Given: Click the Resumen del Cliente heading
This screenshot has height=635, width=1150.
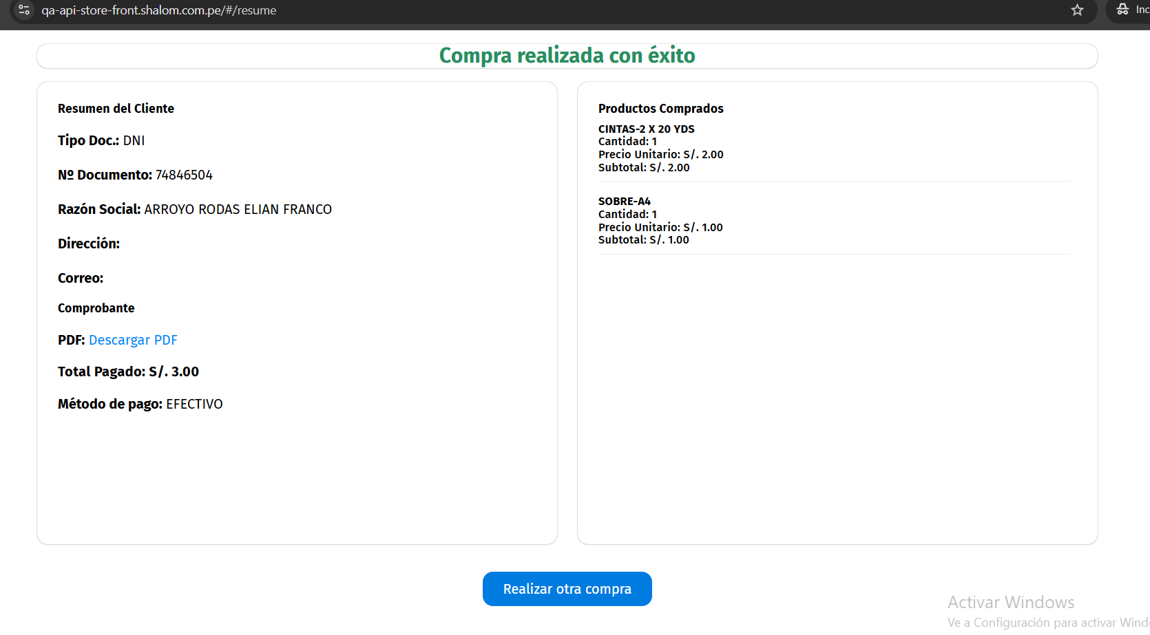Looking at the screenshot, I should click(116, 109).
